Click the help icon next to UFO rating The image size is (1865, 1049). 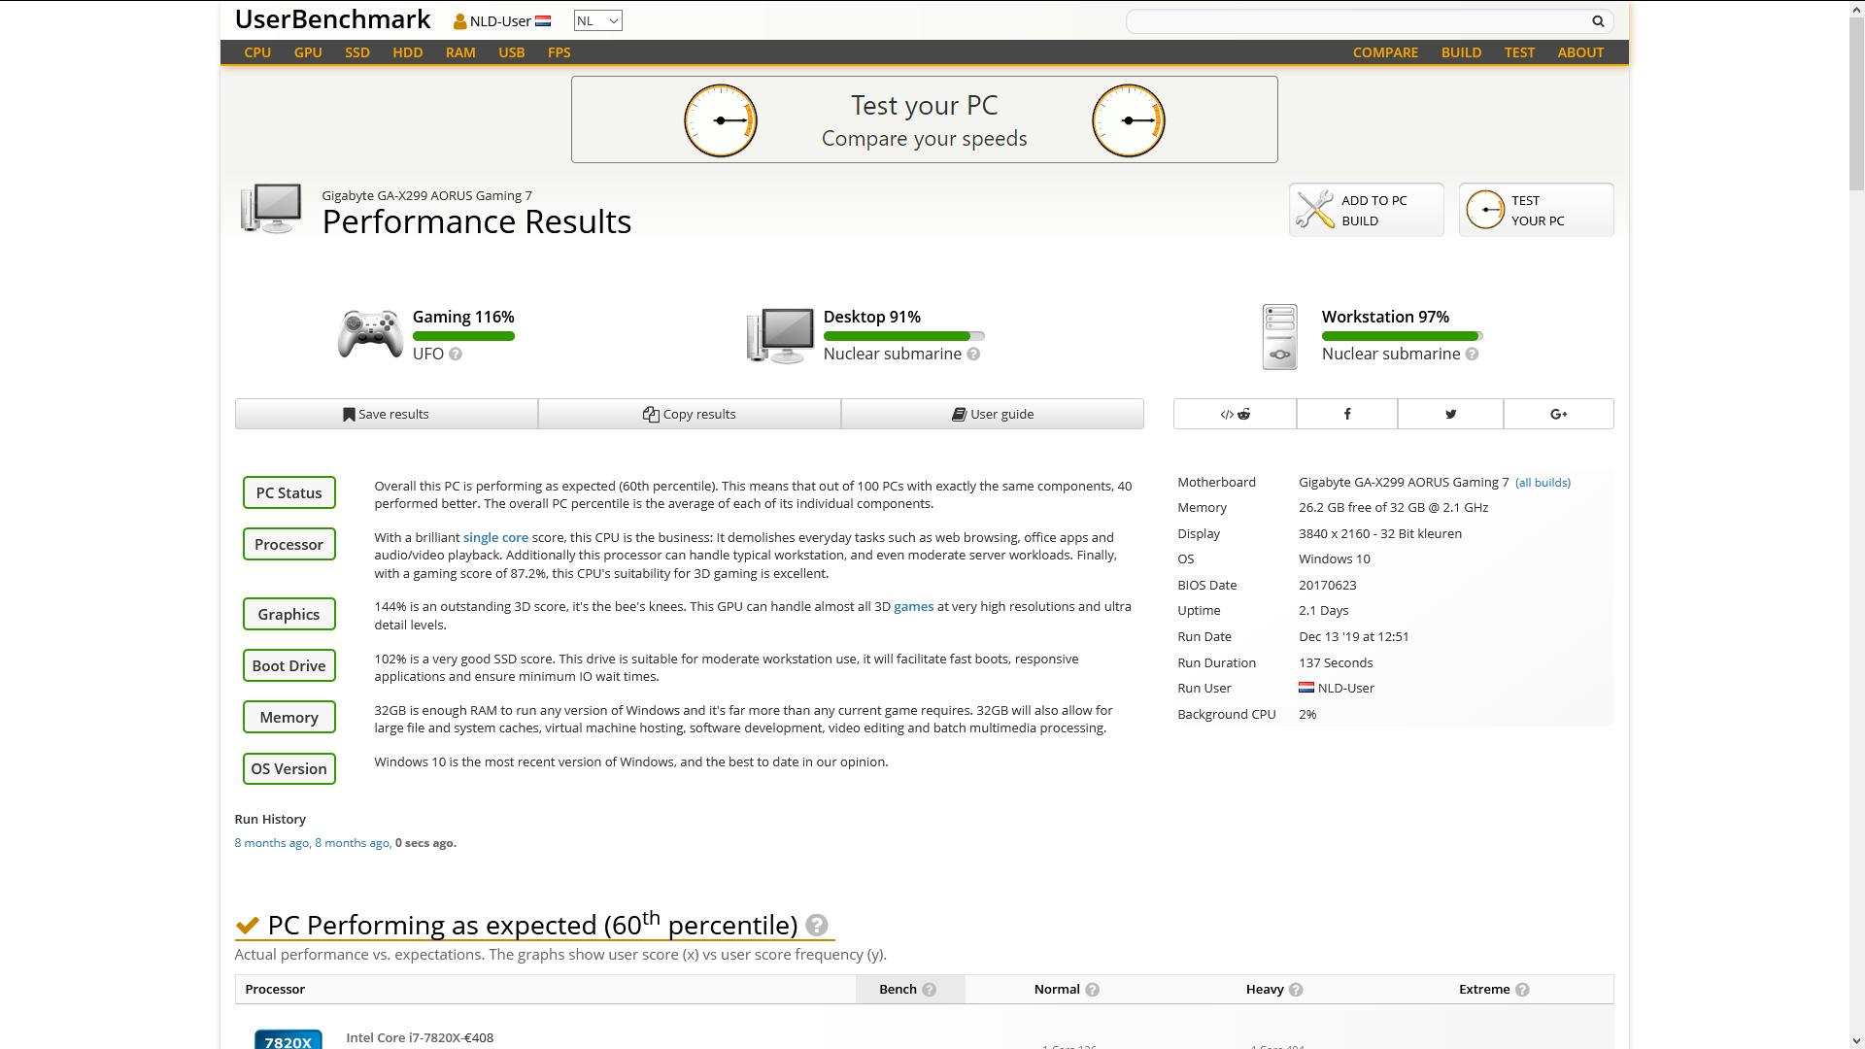tap(458, 354)
